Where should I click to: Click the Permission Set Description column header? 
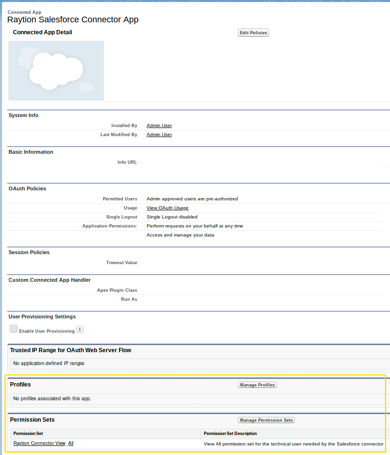230,434
